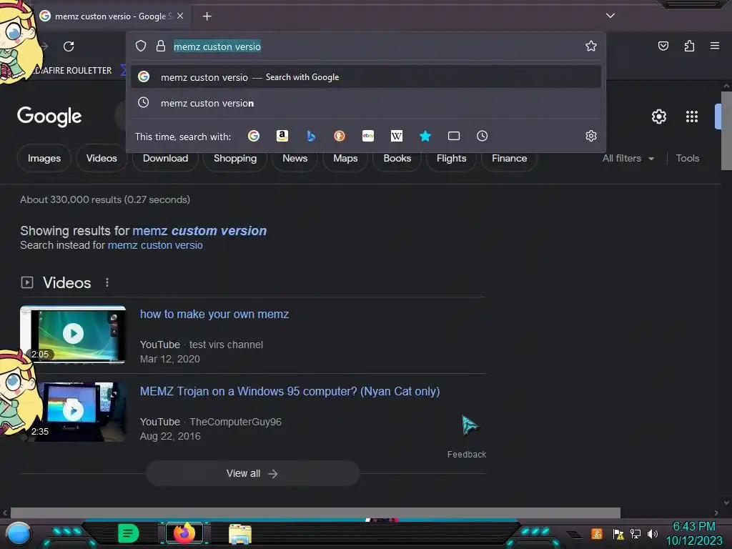
Task: Open the Windows Start orb
Action: click(x=18, y=534)
